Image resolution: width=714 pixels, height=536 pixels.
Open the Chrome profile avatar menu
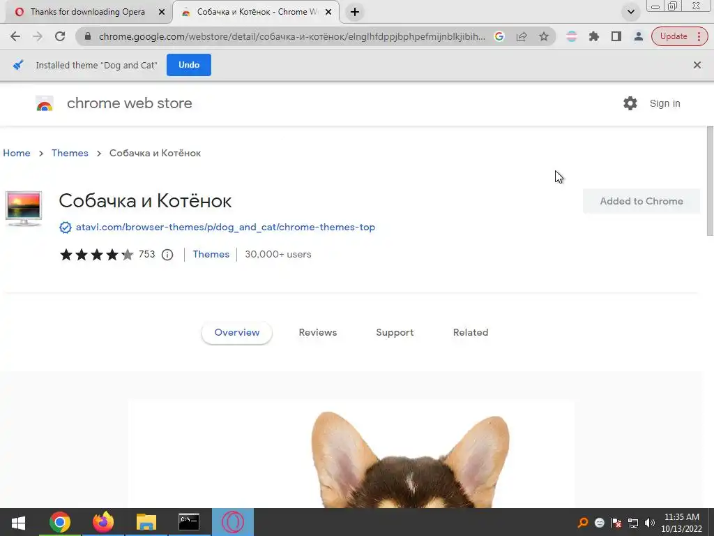pos(639,36)
